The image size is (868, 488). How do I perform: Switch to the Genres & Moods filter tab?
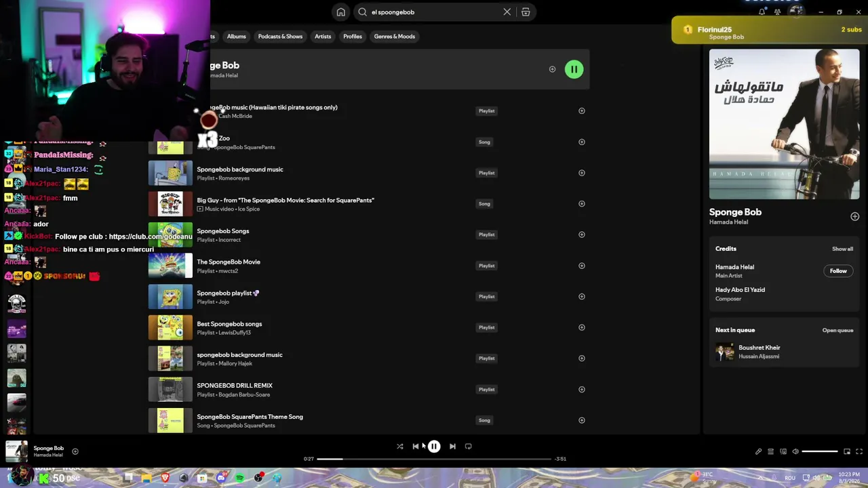point(395,37)
